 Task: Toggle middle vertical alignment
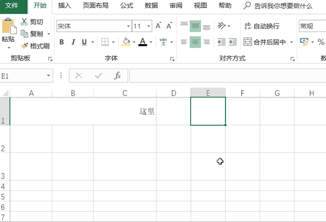tap(195, 26)
